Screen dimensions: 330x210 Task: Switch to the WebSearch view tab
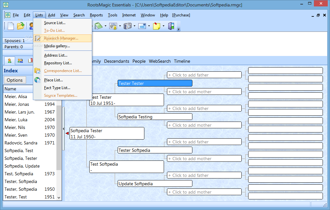160,61
